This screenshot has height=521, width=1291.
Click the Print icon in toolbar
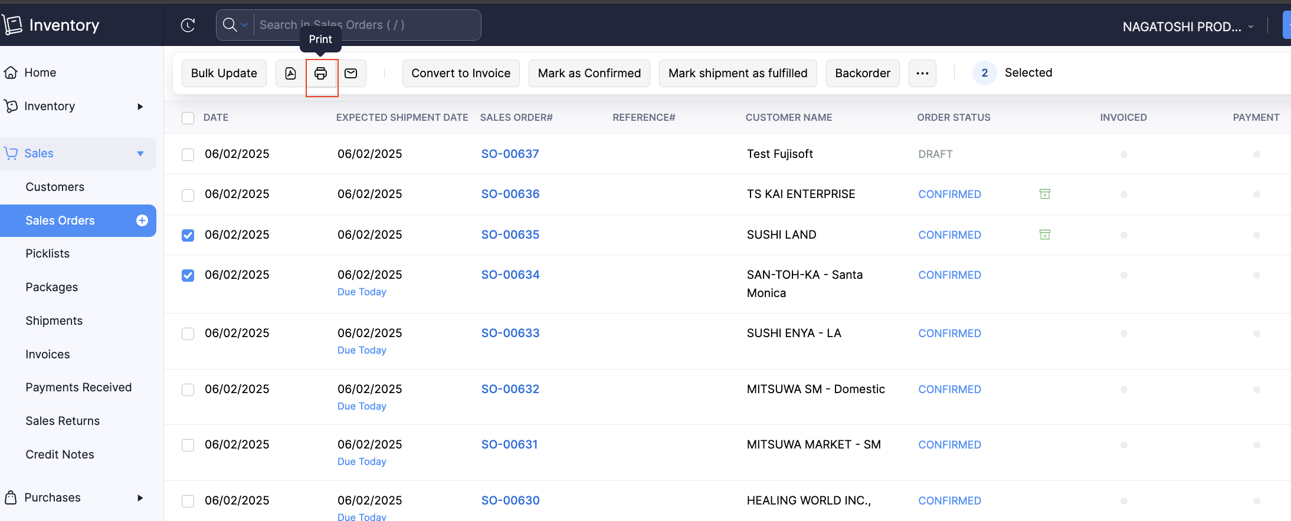320,73
